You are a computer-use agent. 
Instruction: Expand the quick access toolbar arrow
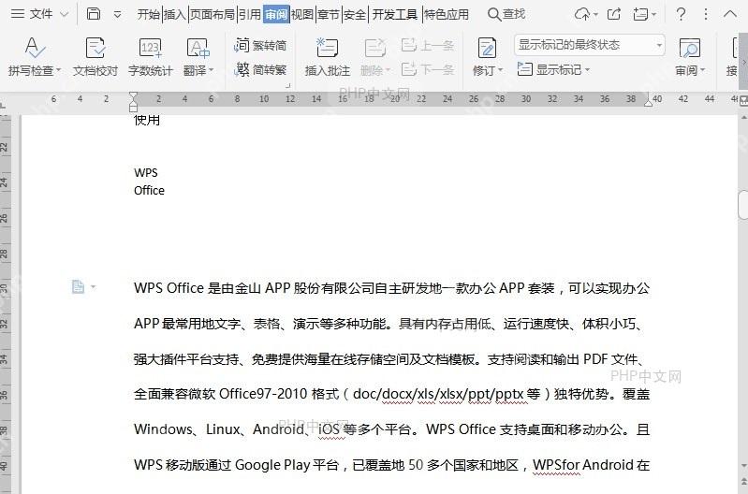(x=117, y=15)
